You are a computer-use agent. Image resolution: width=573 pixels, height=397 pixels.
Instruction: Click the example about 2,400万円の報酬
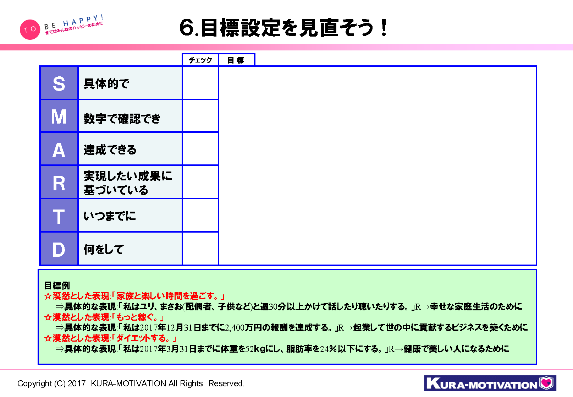[x=291, y=327]
